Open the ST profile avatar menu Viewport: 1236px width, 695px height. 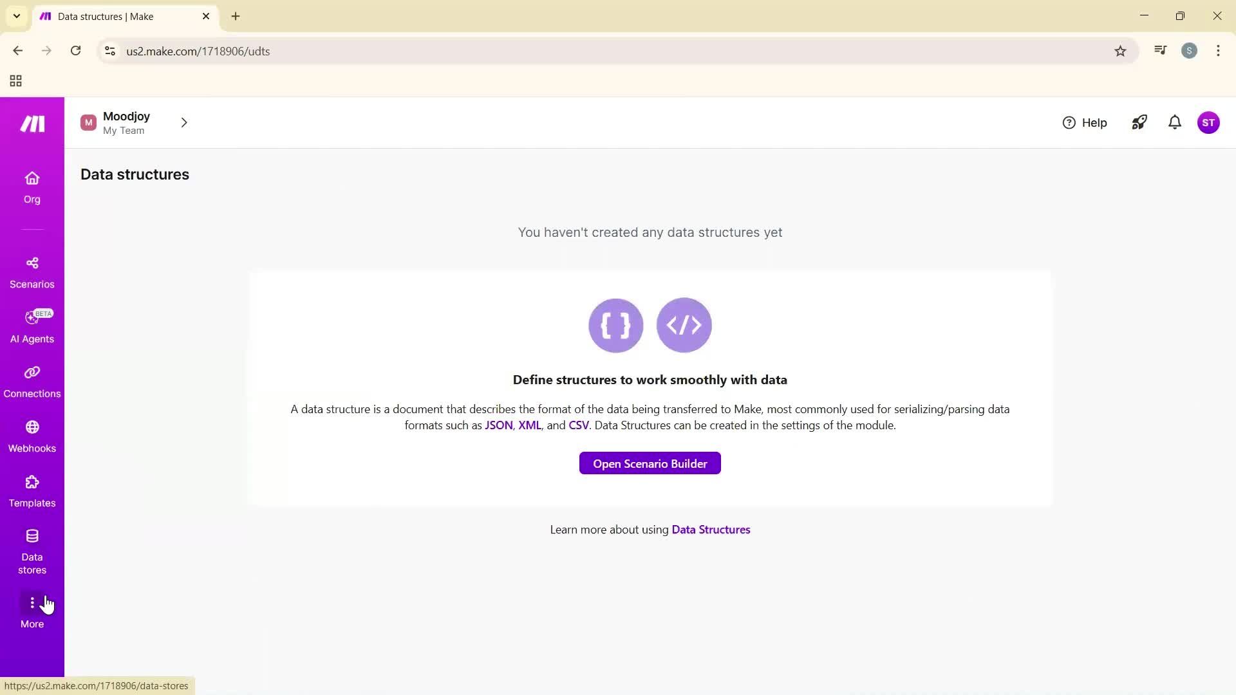[1209, 122]
